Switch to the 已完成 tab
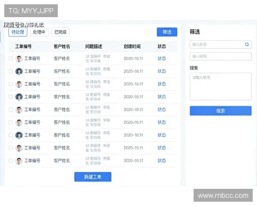 pyautogui.click(x=60, y=32)
